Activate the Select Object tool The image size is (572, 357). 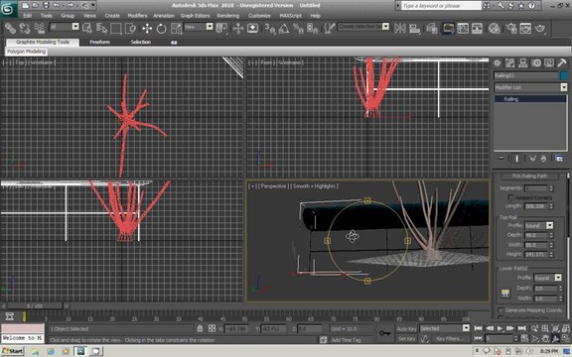click(87, 28)
